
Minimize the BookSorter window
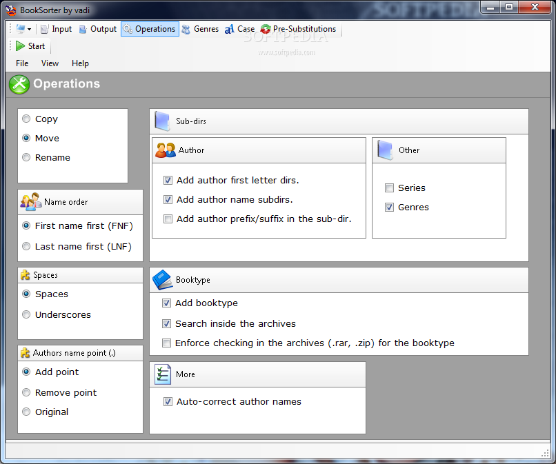coord(490,8)
